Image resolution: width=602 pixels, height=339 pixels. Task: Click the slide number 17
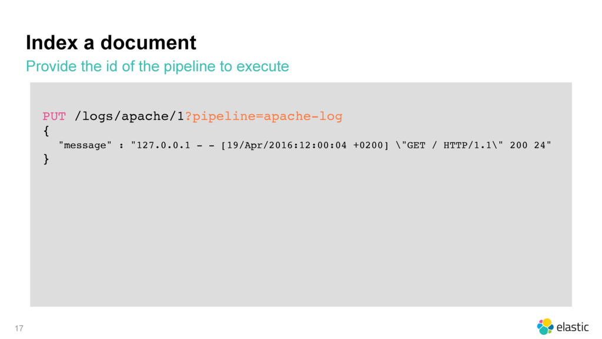[19, 328]
